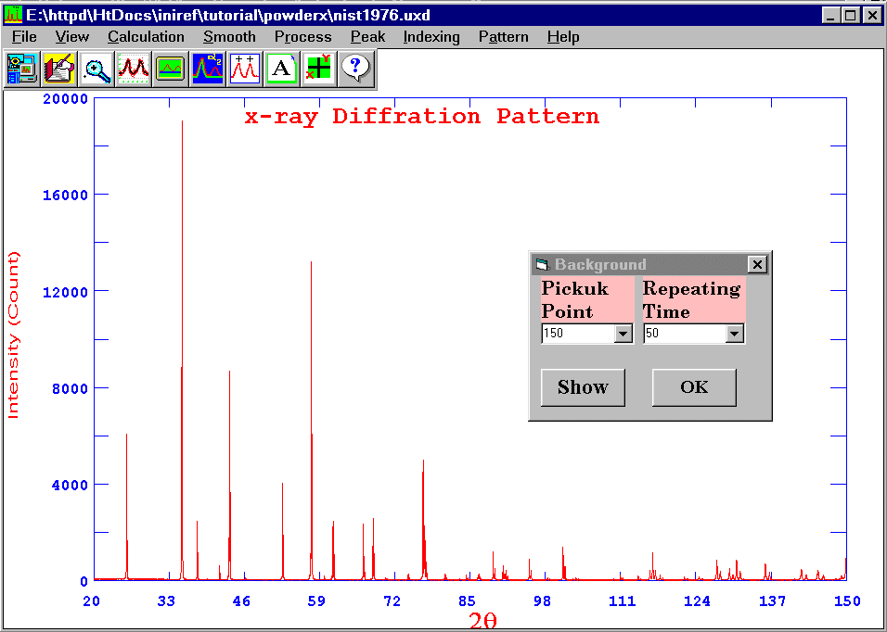Image resolution: width=887 pixels, height=632 pixels.
Task: Click the computer data-import toolbar icon
Action: point(22,69)
